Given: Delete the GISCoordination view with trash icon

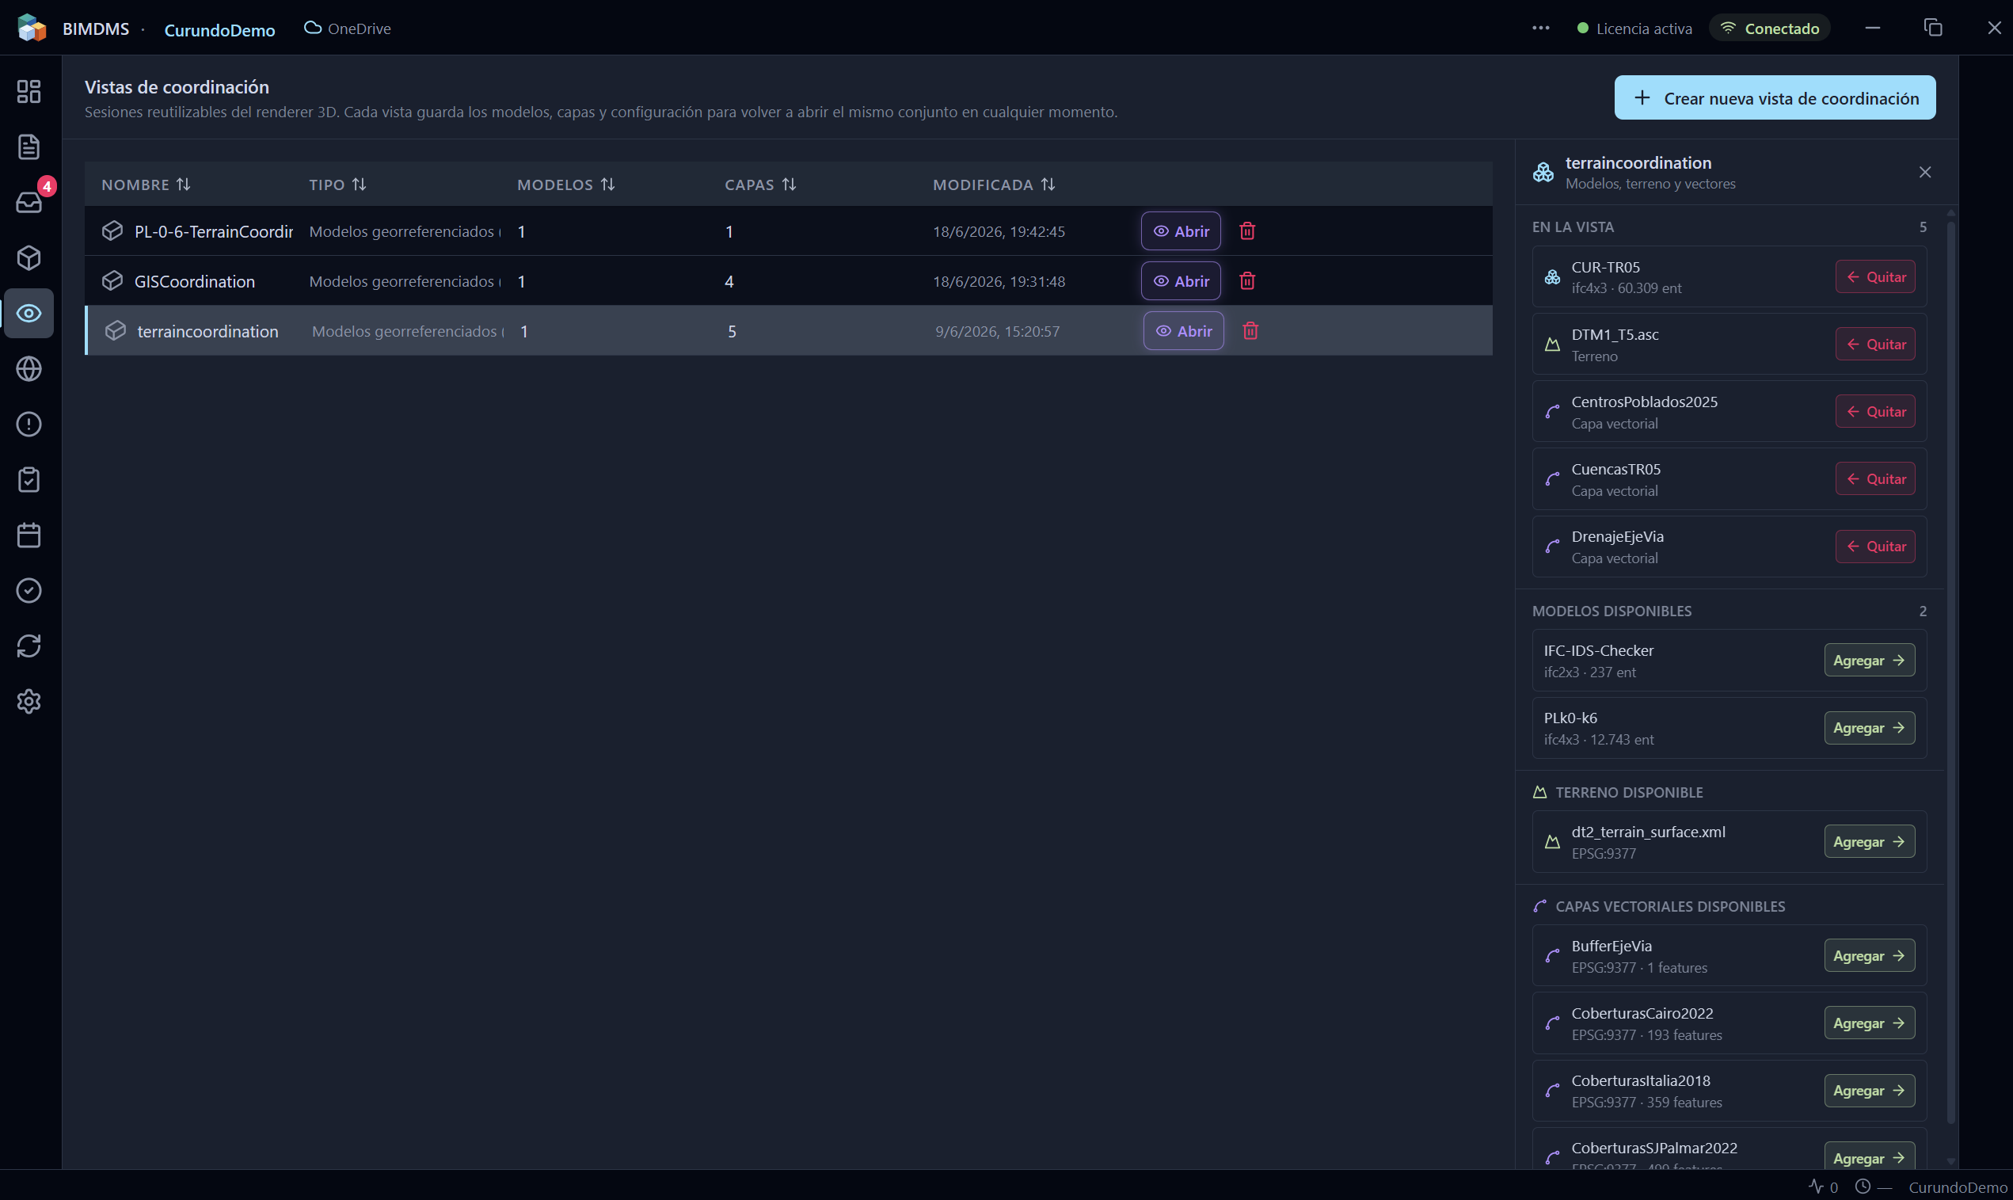Looking at the screenshot, I should pos(1247,280).
